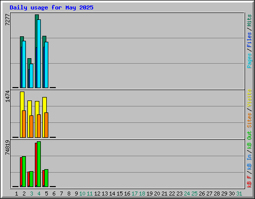Click the day 3 green kB Out bar
The image size is (255, 199).
tap(31, 179)
